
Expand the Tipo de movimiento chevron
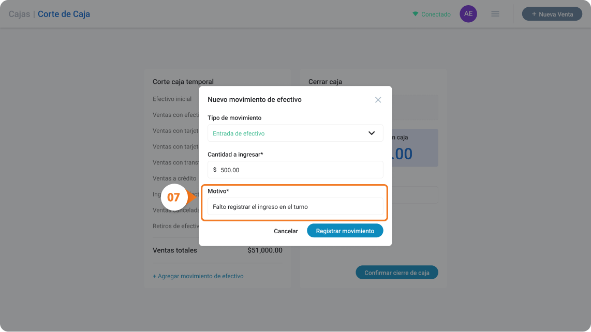(371, 133)
